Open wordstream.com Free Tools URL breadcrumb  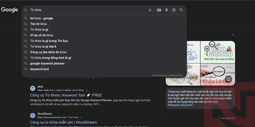(x=58, y=117)
